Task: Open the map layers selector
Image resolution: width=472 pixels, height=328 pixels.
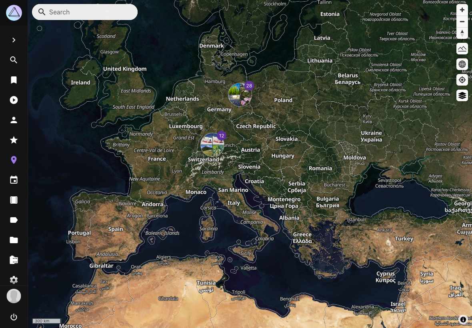Action: 462,95
